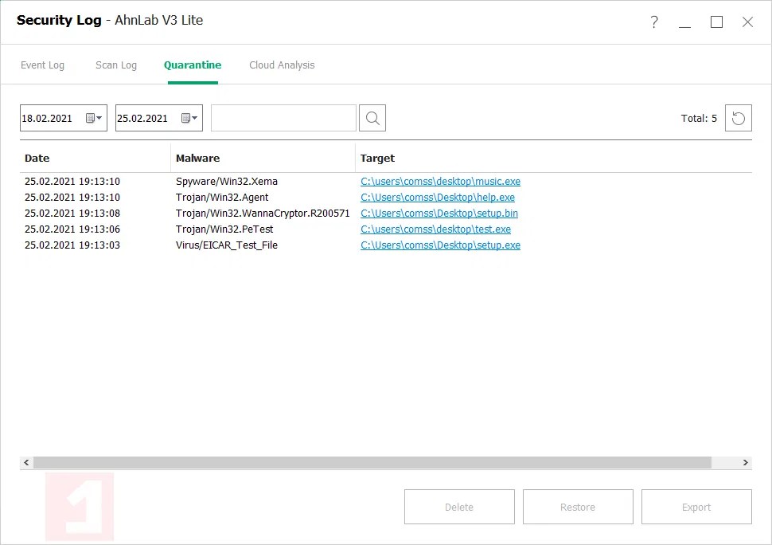Open the start date calendar icon
Image resolution: width=772 pixels, height=545 pixels.
coord(90,117)
